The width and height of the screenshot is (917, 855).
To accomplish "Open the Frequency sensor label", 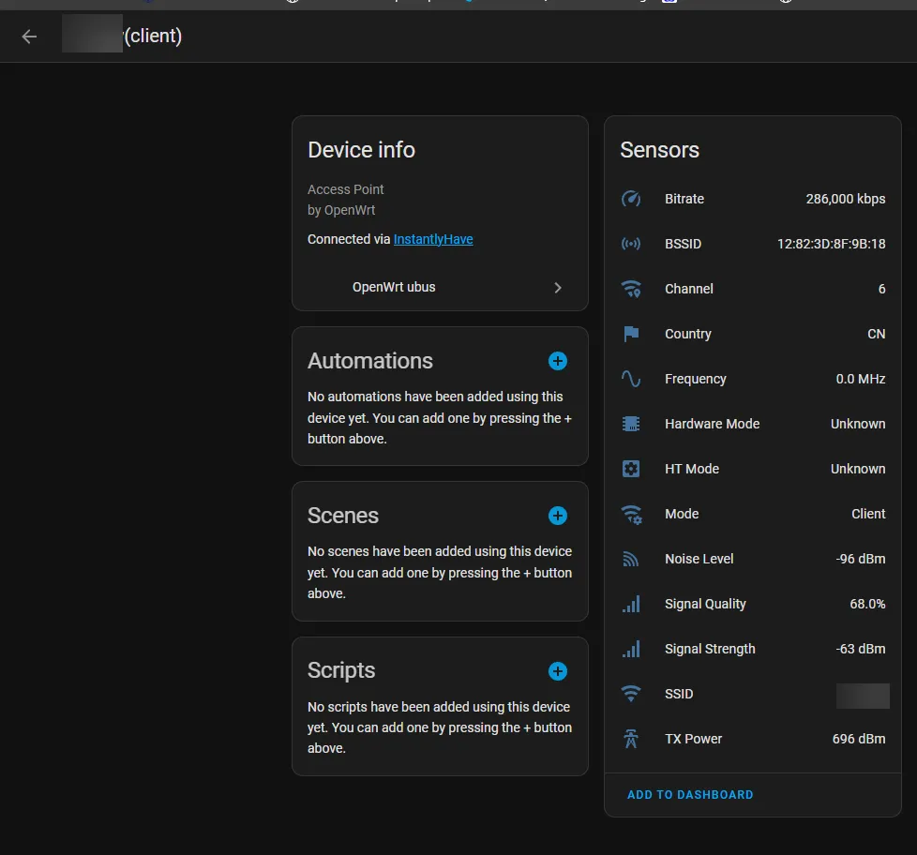I will [696, 379].
